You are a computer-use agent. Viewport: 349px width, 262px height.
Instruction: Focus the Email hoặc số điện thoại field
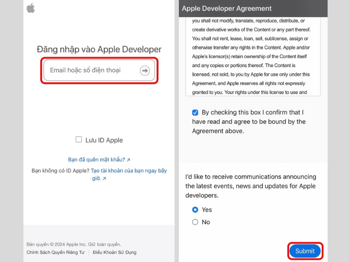point(99,70)
